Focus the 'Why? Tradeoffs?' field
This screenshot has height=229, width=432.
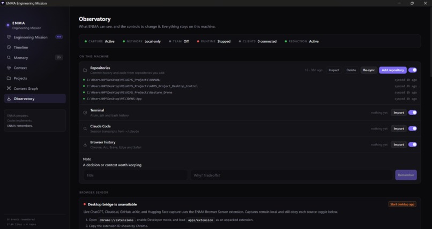tap(292, 175)
